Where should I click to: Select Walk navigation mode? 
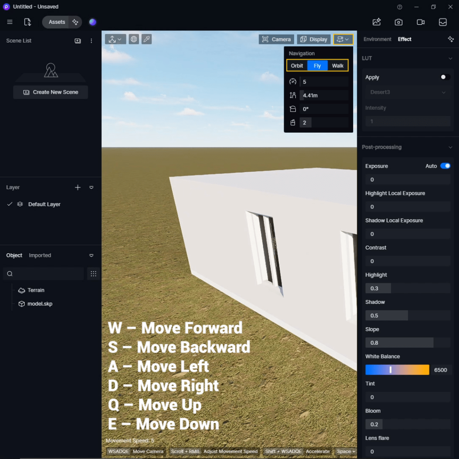click(x=338, y=66)
